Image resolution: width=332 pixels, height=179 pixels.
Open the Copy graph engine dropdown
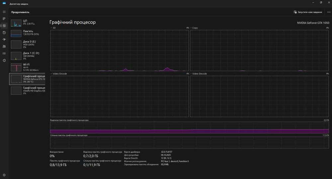pos(191,28)
